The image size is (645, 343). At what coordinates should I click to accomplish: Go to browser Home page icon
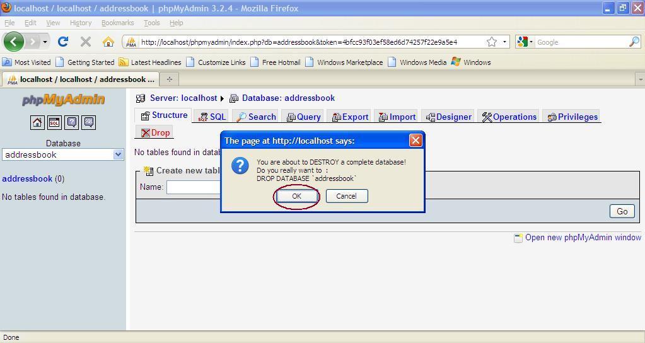tap(108, 42)
